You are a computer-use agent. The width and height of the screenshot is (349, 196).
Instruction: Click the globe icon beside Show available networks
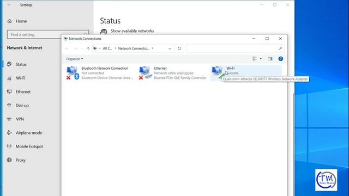tap(104, 32)
